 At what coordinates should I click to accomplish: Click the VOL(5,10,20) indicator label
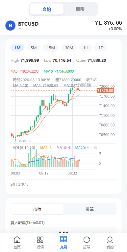pos(24,148)
